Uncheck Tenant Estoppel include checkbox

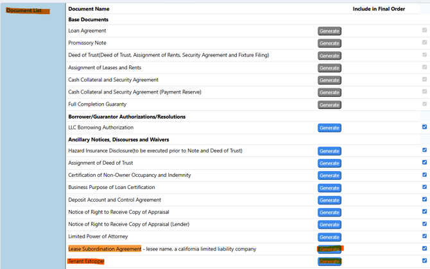click(x=424, y=261)
